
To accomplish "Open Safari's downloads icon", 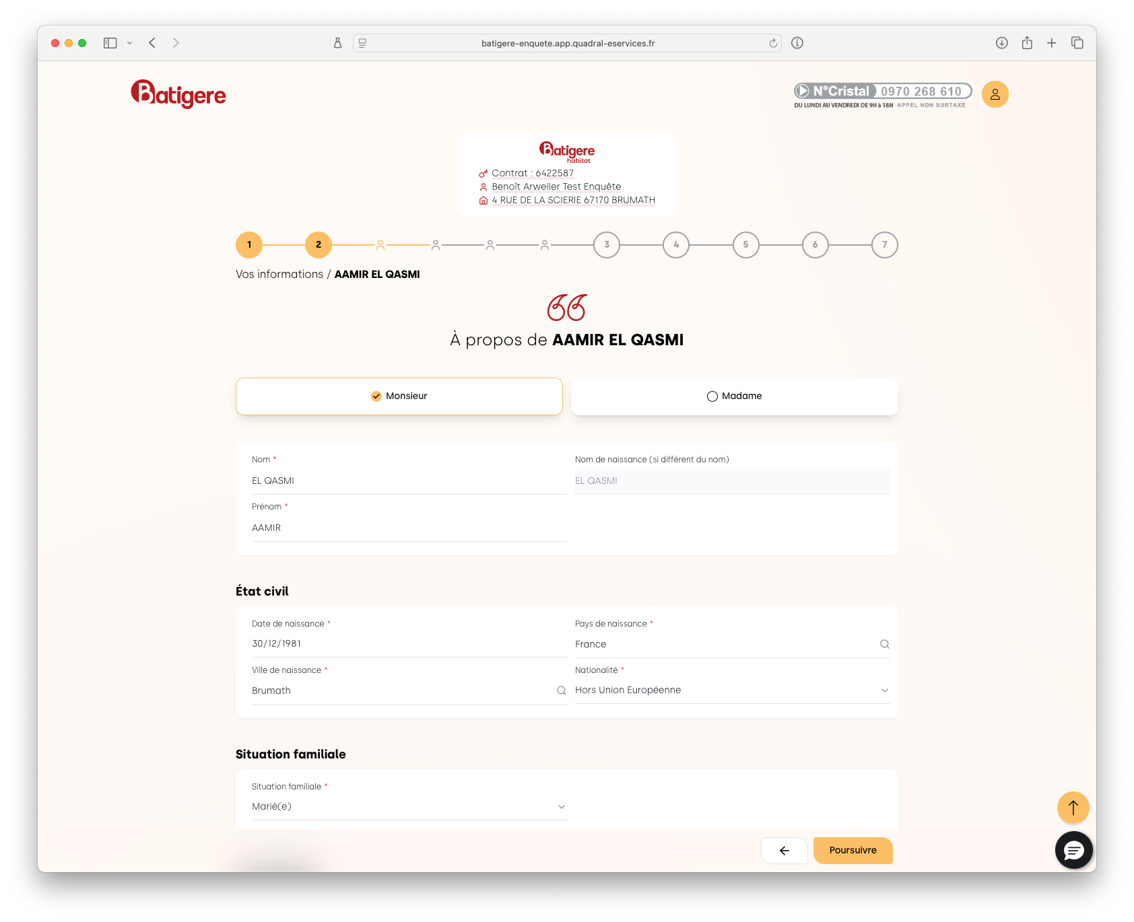I will tap(1001, 43).
